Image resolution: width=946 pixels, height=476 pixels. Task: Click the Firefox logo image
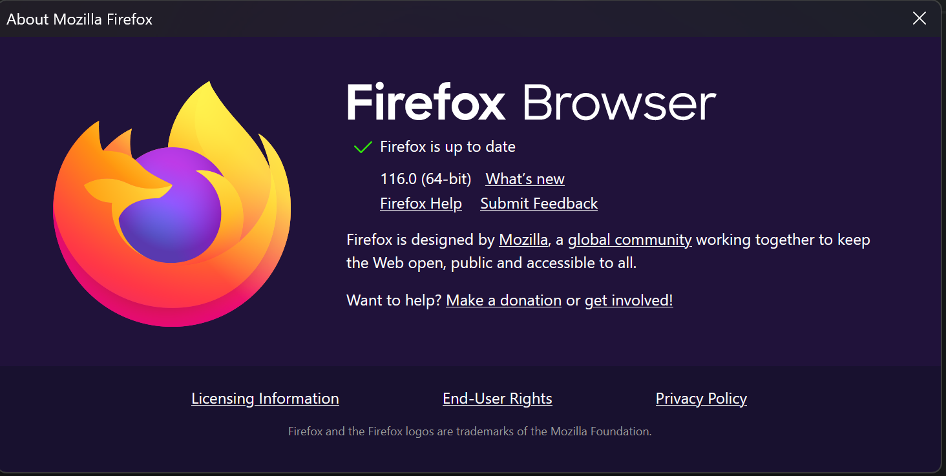click(172, 204)
